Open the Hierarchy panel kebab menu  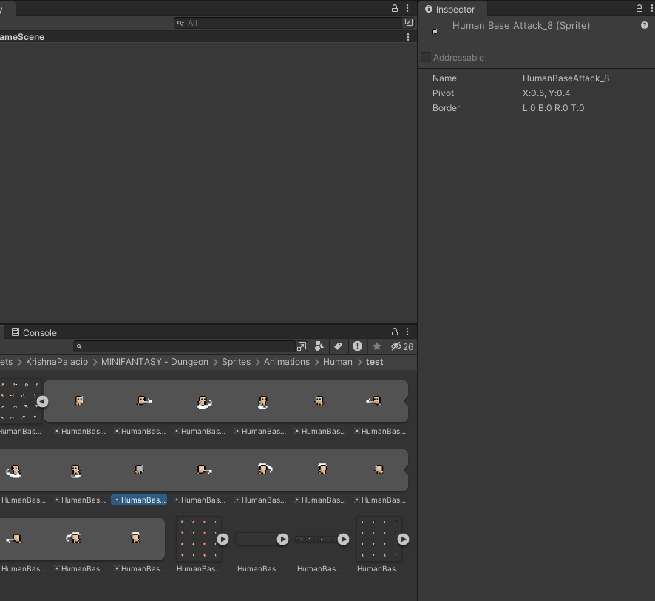pyautogui.click(x=407, y=8)
